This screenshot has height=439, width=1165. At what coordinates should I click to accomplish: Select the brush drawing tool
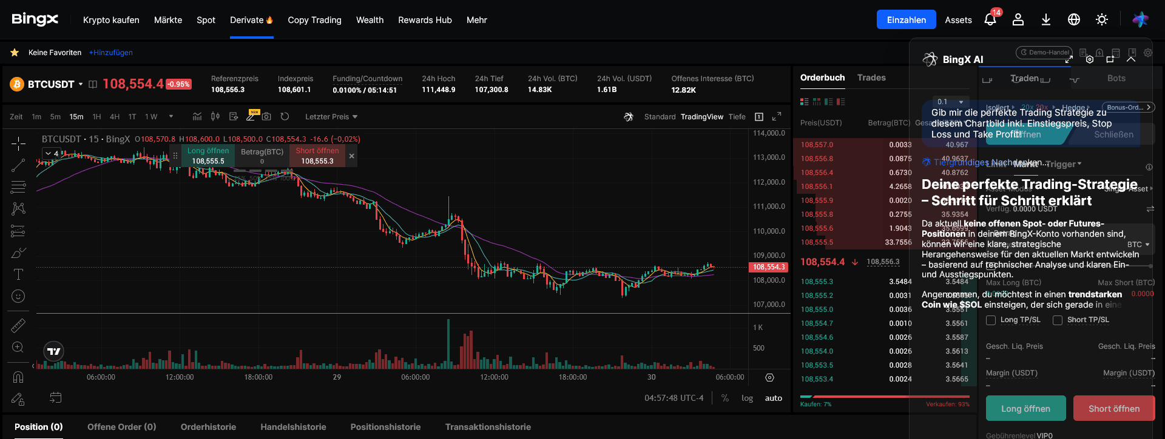point(18,253)
